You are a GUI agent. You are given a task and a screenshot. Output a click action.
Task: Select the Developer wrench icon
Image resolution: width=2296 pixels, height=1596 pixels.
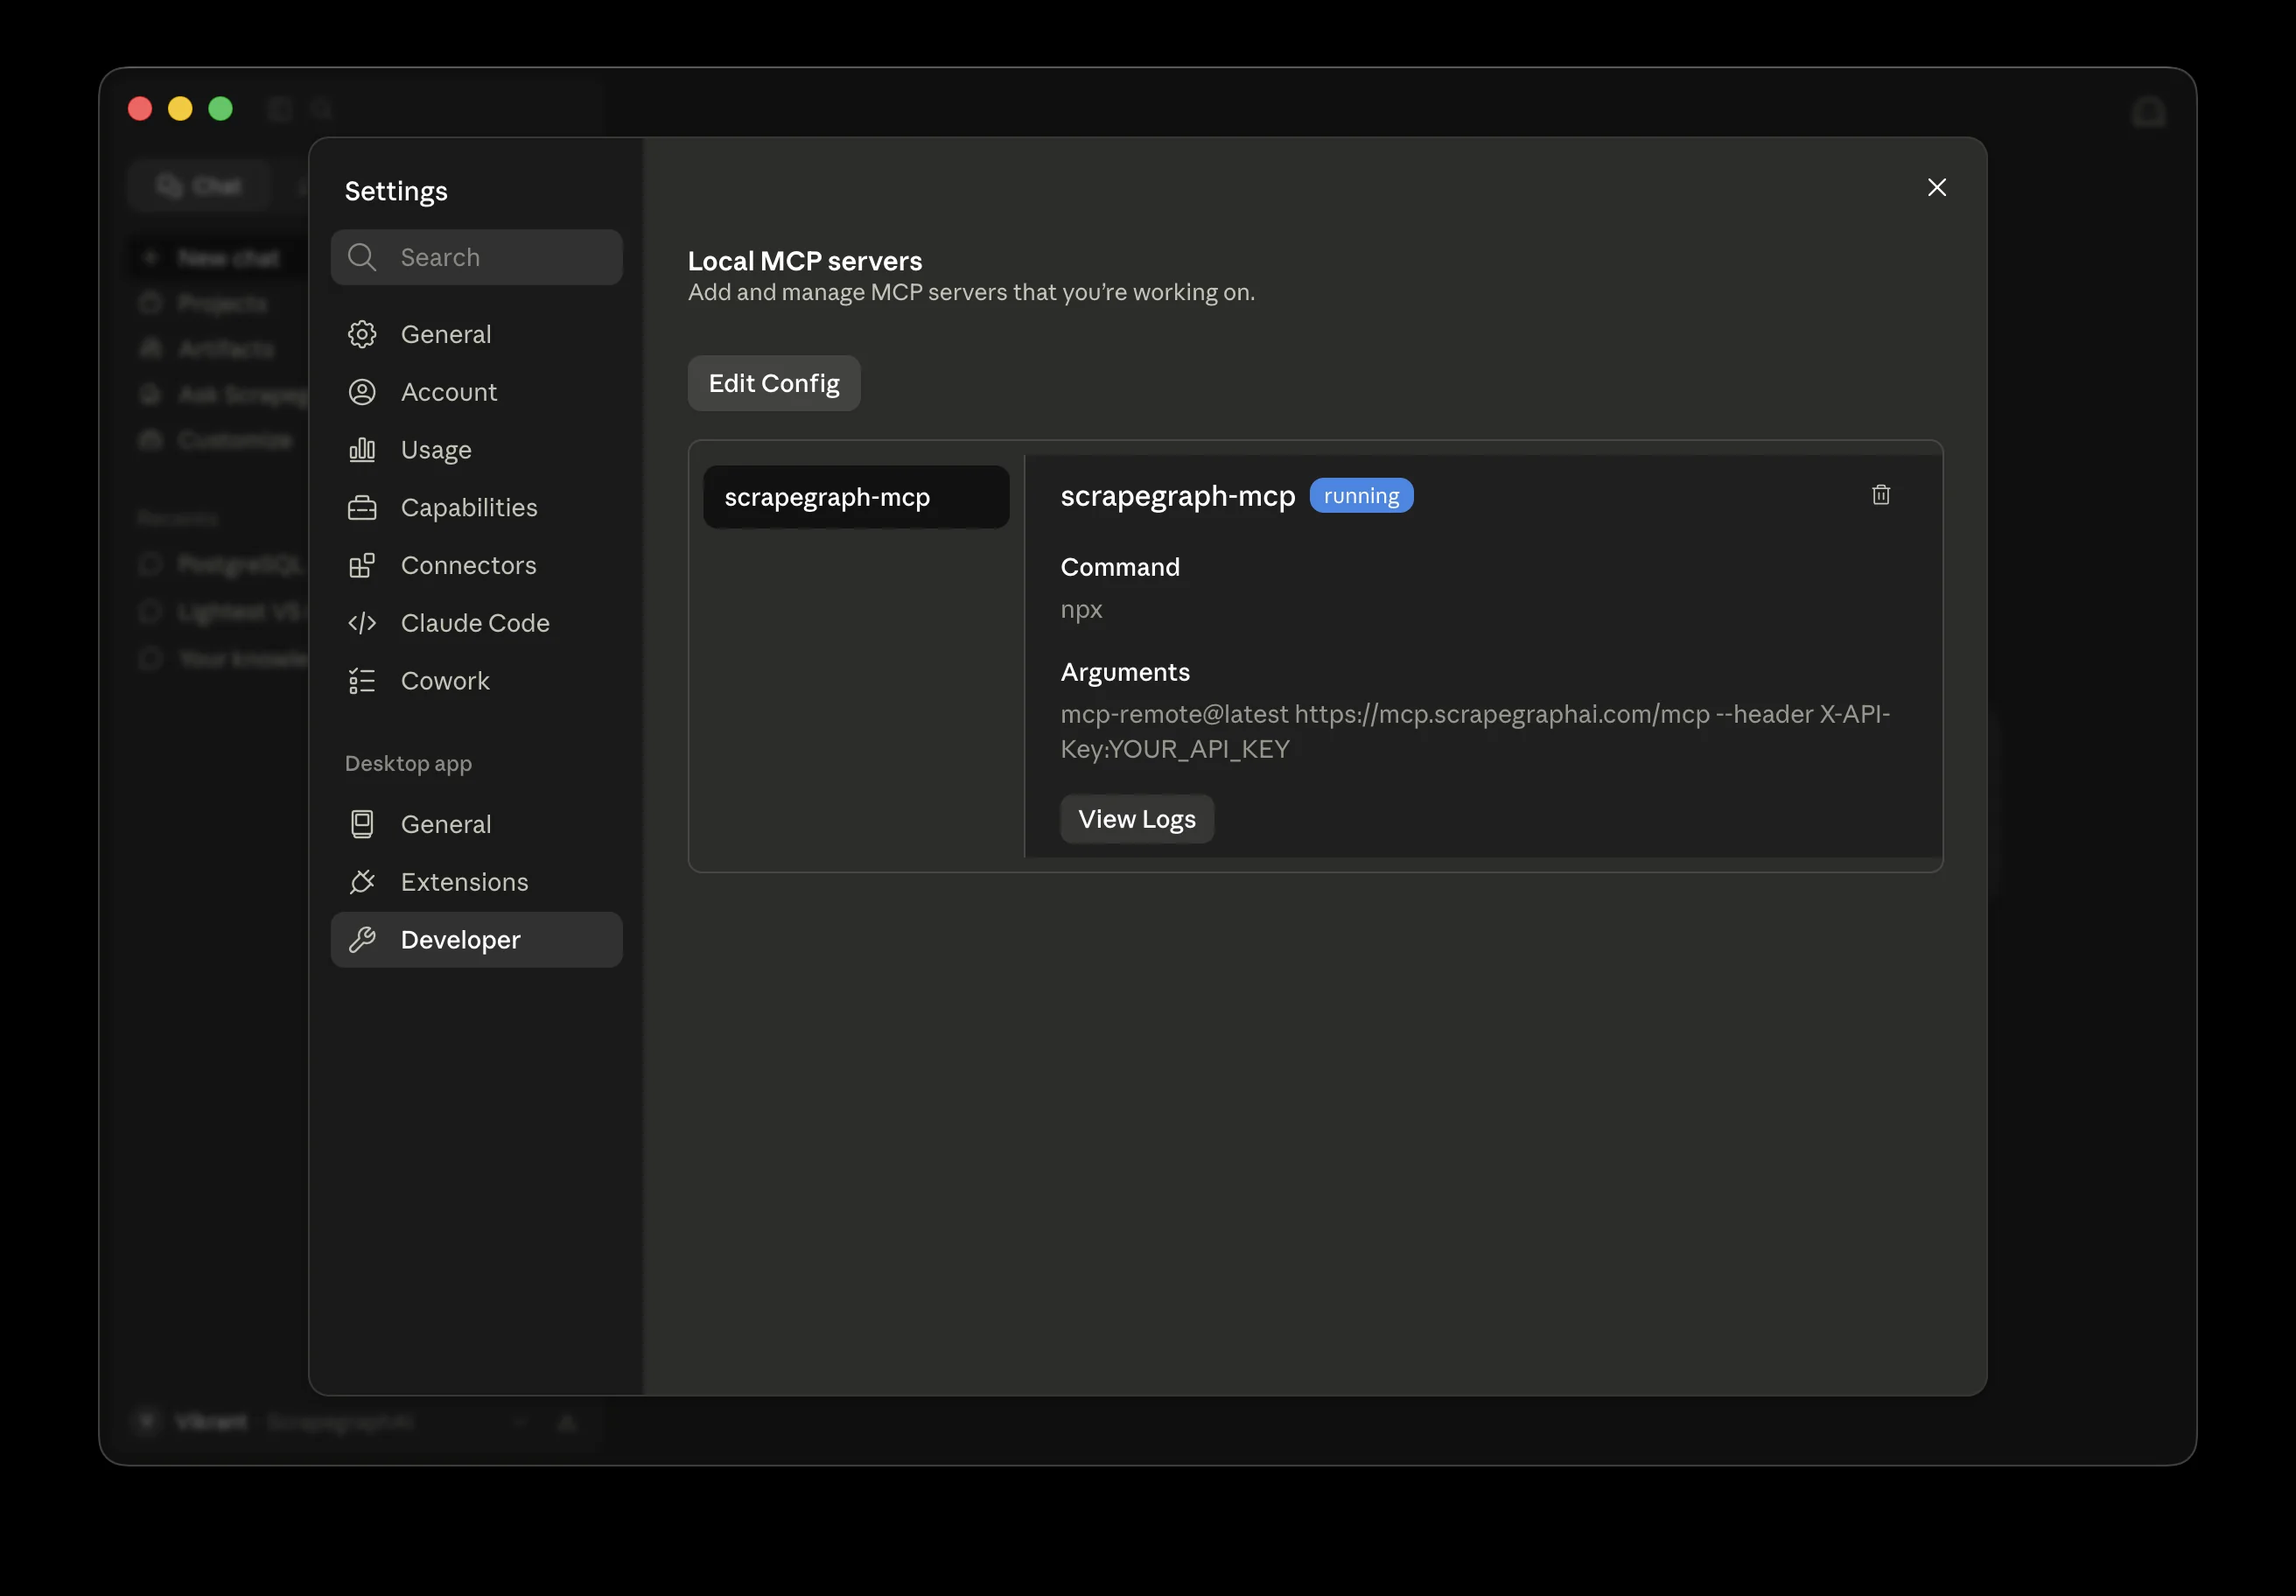pos(362,940)
